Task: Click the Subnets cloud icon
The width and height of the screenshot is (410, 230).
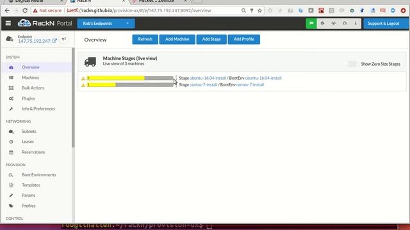Action: tap(11, 131)
